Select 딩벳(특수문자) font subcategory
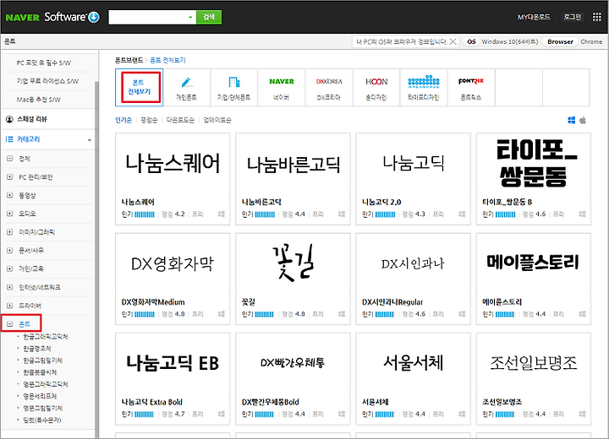Viewport: 609px width, 439px height. click(42, 420)
